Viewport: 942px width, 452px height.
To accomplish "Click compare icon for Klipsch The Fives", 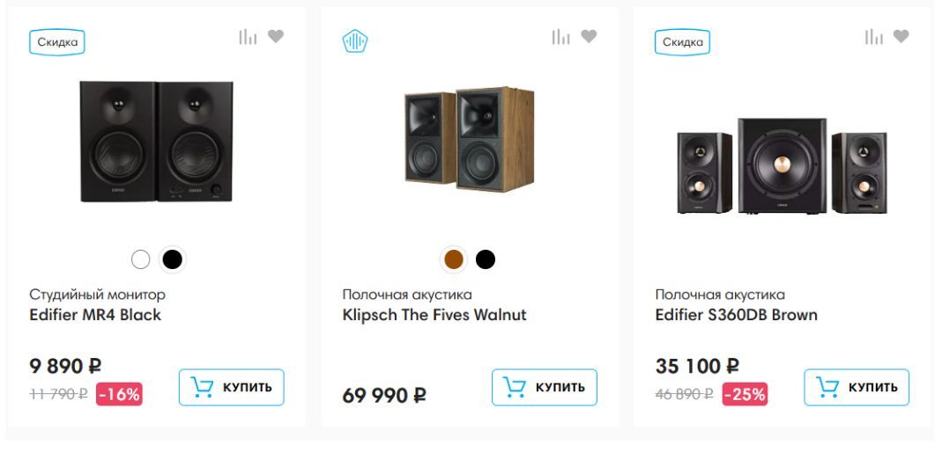I will point(561,37).
